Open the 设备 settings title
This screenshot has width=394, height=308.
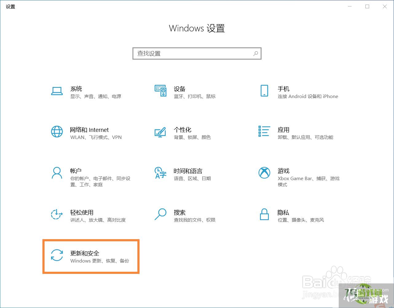180,89
